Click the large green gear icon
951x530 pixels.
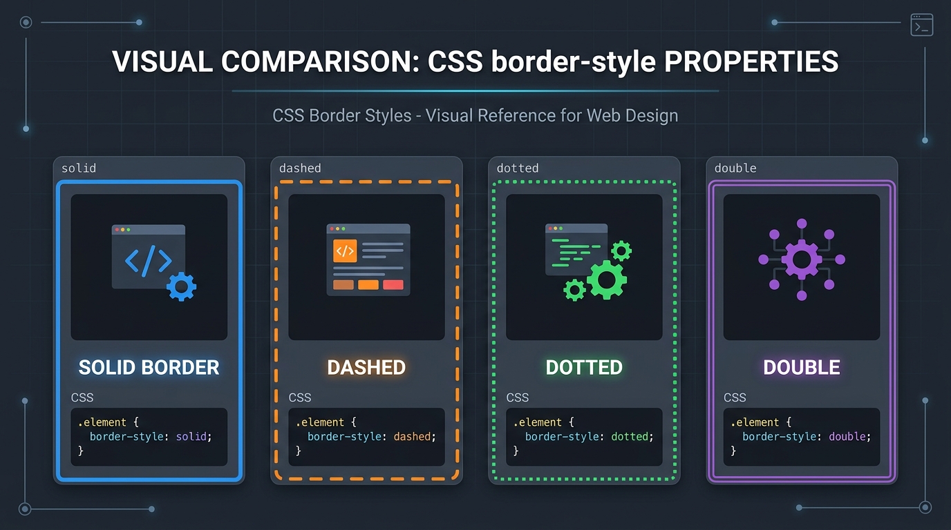[x=607, y=279]
